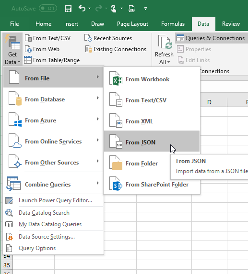
Task: Expand the From Other Sources submenu arrow
Action: click(98, 161)
